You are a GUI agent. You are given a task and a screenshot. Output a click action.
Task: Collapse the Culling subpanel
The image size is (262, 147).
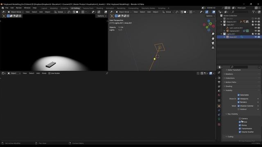[x=230, y=137]
